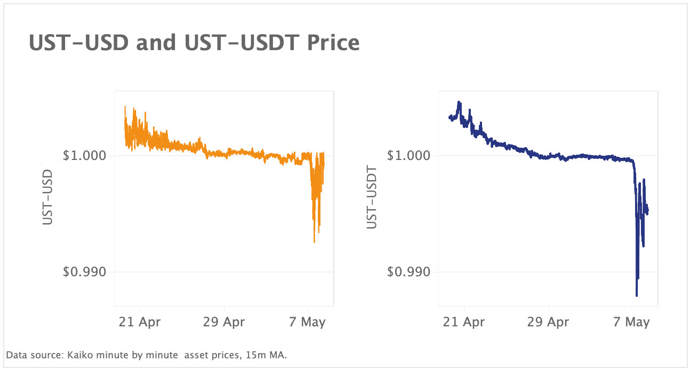The height and width of the screenshot is (369, 690).
Task: Click the Kaiko data source footnote
Action: (x=147, y=355)
